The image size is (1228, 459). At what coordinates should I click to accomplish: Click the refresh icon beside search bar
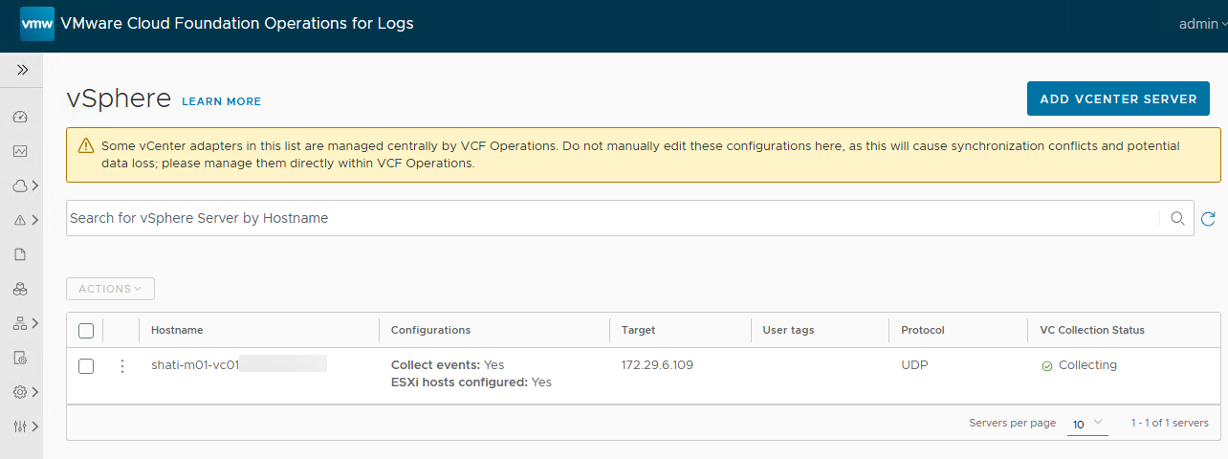click(x=1208, y=219)
